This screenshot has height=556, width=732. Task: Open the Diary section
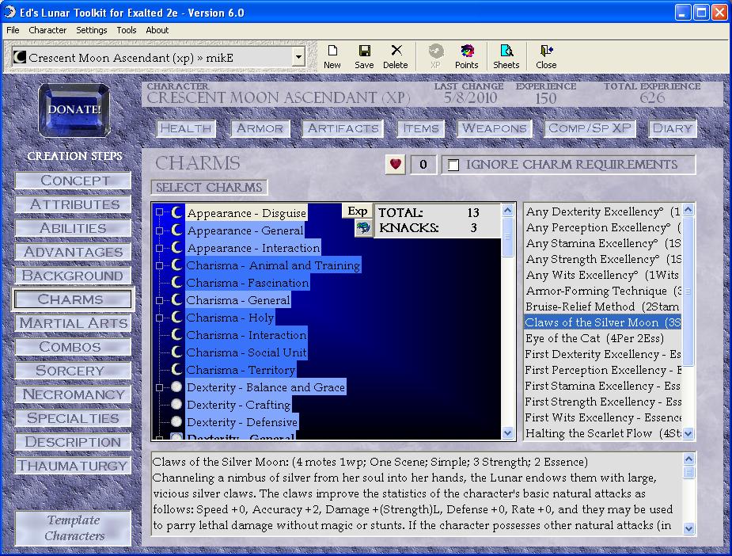point(672,128)
